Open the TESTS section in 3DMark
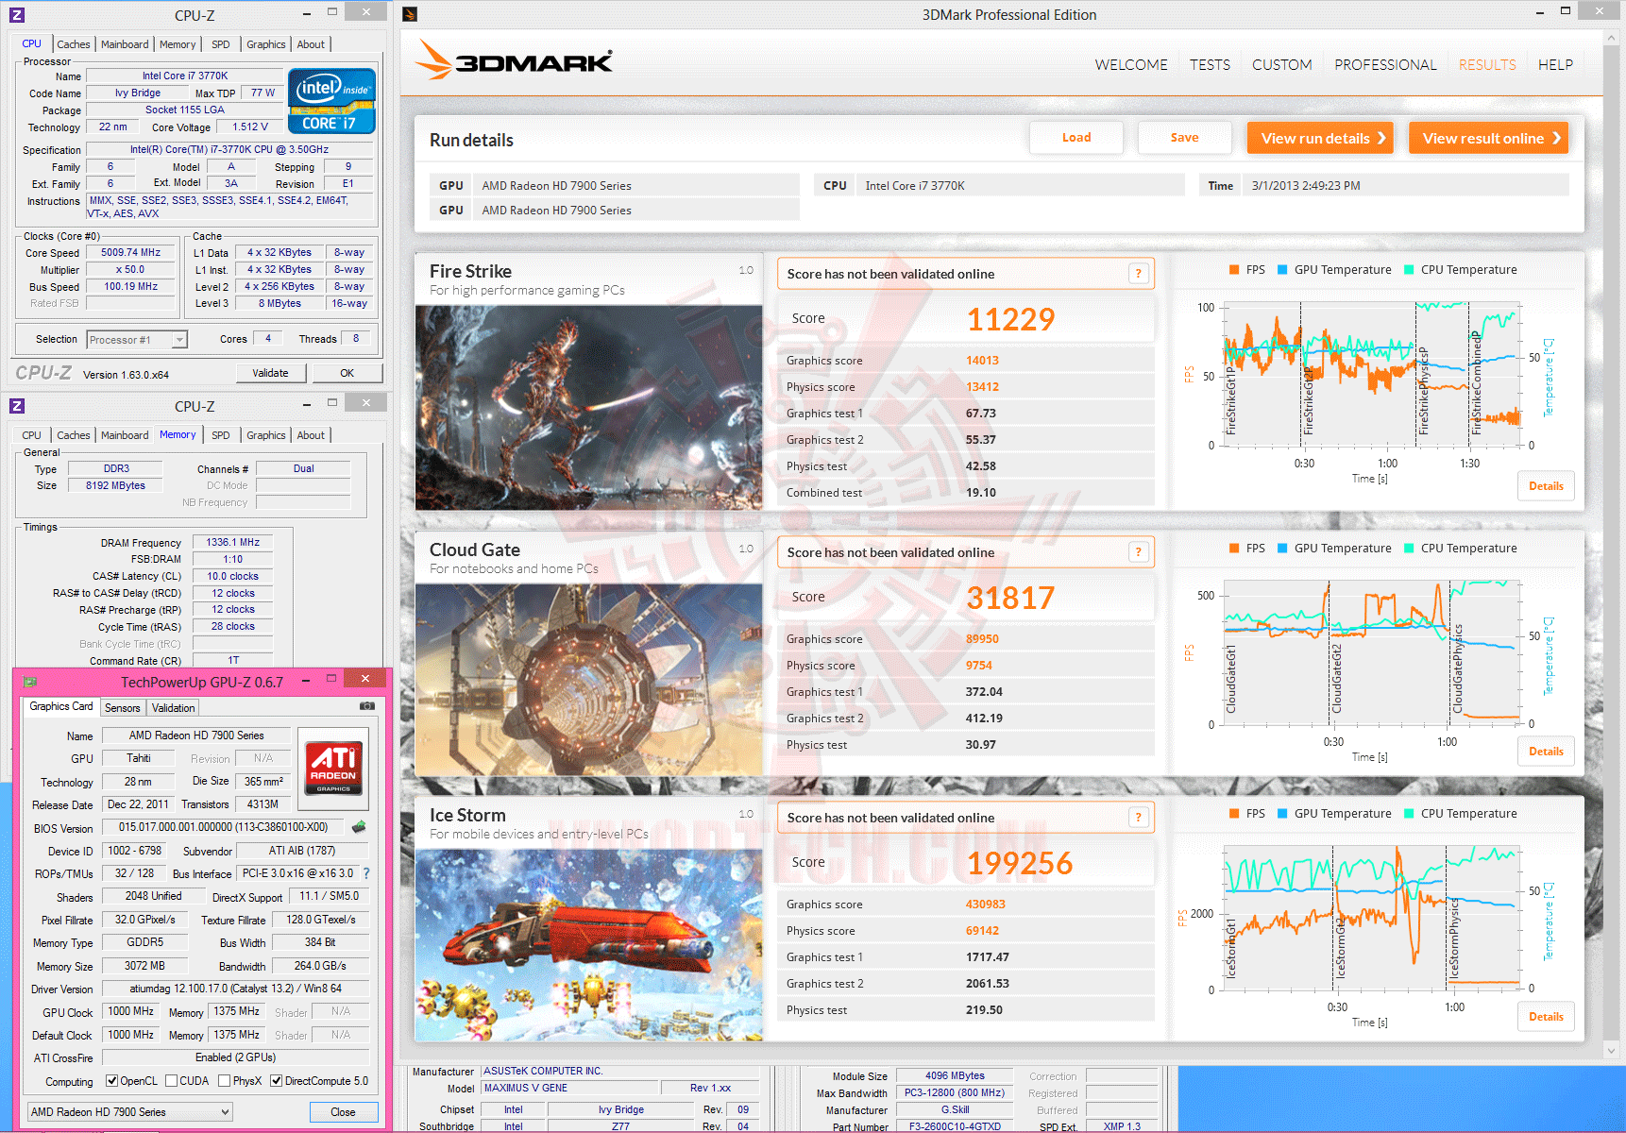 point(1210,65)
